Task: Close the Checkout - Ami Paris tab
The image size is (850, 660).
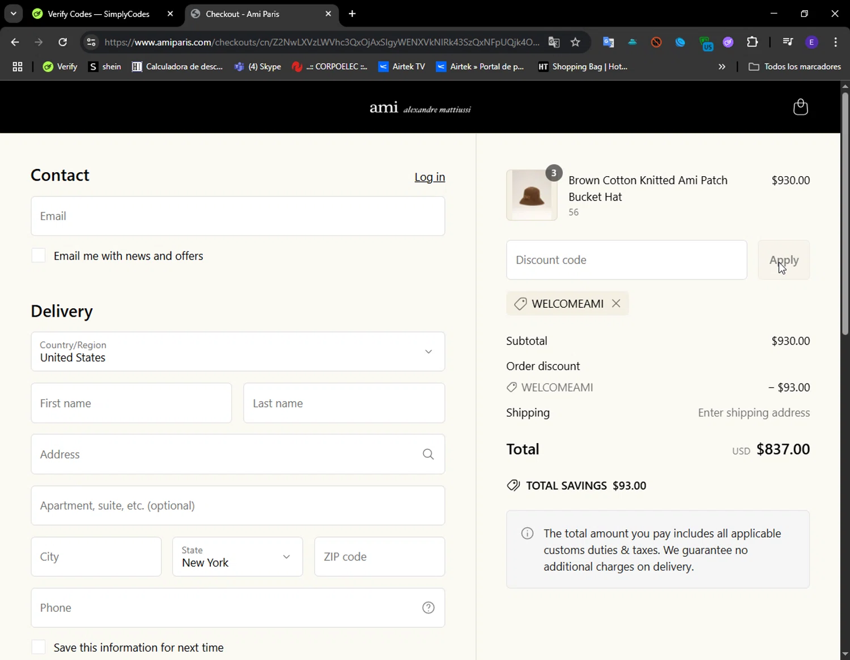Action: [328, 14]
